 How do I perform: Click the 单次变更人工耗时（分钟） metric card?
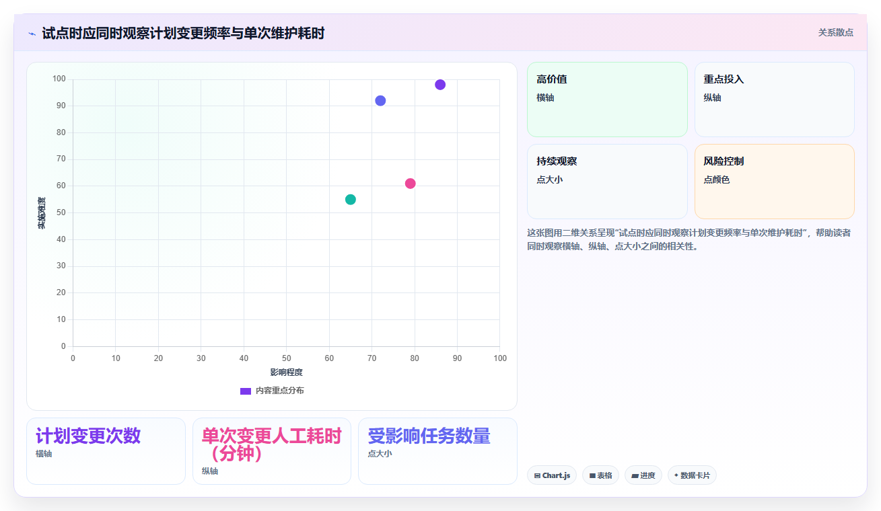(272, 451)
